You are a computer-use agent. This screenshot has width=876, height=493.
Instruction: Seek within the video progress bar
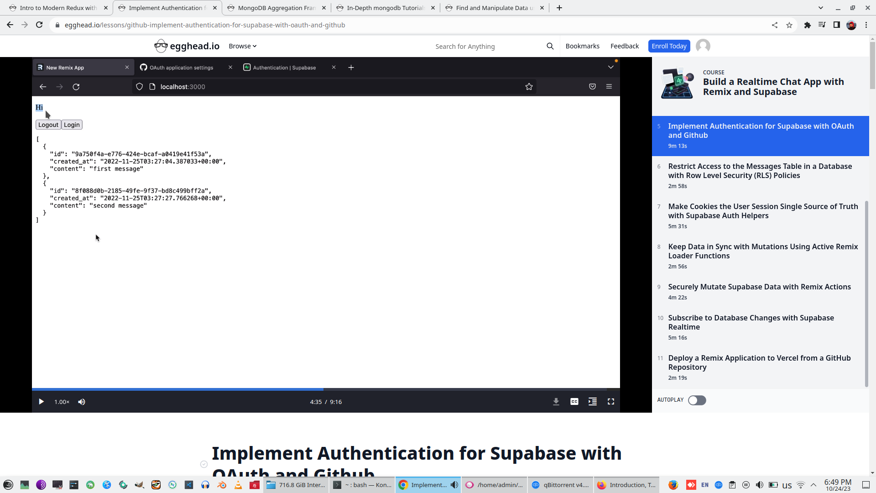click(411, 389)
